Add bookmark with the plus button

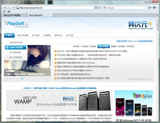point(14,7)
